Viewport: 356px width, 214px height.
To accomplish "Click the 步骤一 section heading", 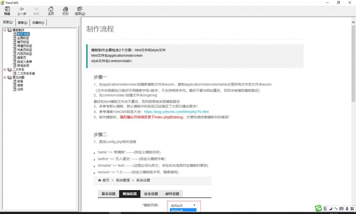I will pos(100,77).
